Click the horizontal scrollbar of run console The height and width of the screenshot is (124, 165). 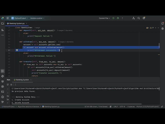77,104
